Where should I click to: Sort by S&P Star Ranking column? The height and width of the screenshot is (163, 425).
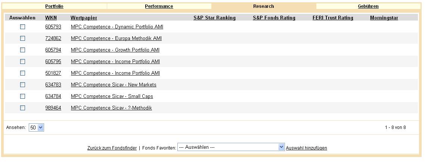pos(214,18)
